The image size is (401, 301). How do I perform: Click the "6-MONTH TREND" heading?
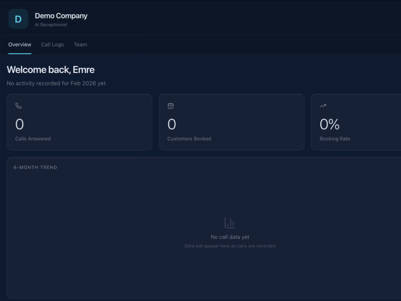(x=35, y=167)
